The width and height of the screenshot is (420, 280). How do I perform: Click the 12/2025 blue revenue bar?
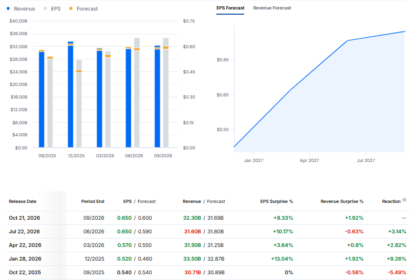click(x=70, y=94)
